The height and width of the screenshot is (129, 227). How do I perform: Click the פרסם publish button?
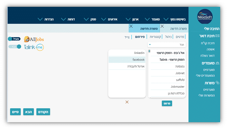click(167, 103)
